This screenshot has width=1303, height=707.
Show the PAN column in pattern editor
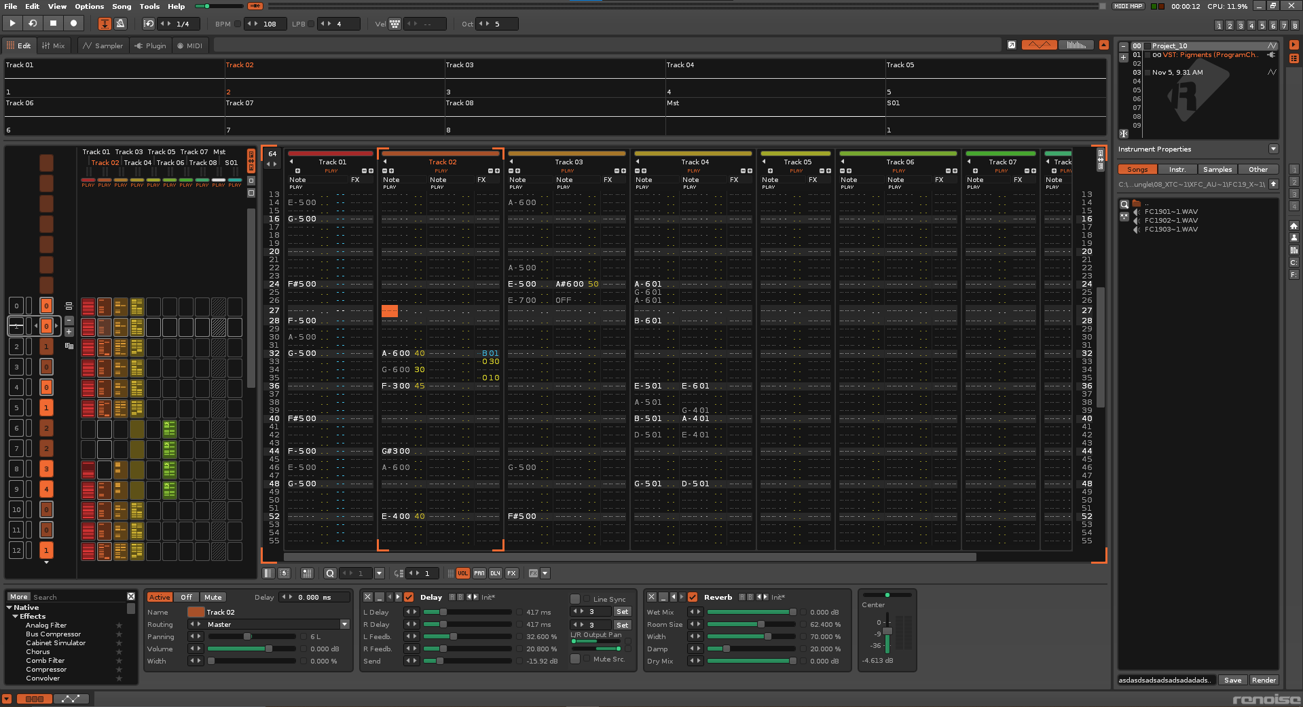(479, 573)
